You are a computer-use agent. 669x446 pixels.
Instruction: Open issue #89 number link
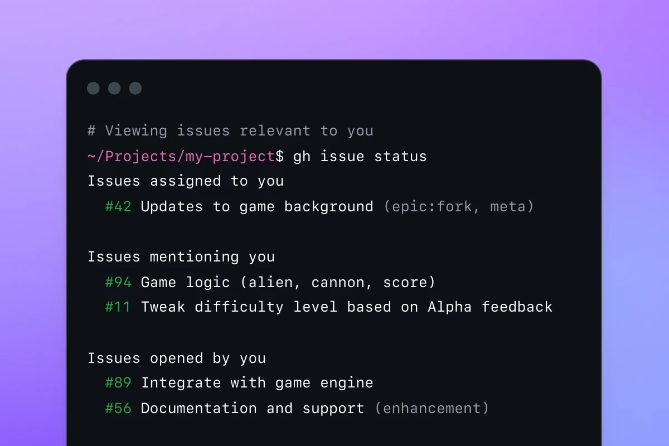click(x=118, y=383)
